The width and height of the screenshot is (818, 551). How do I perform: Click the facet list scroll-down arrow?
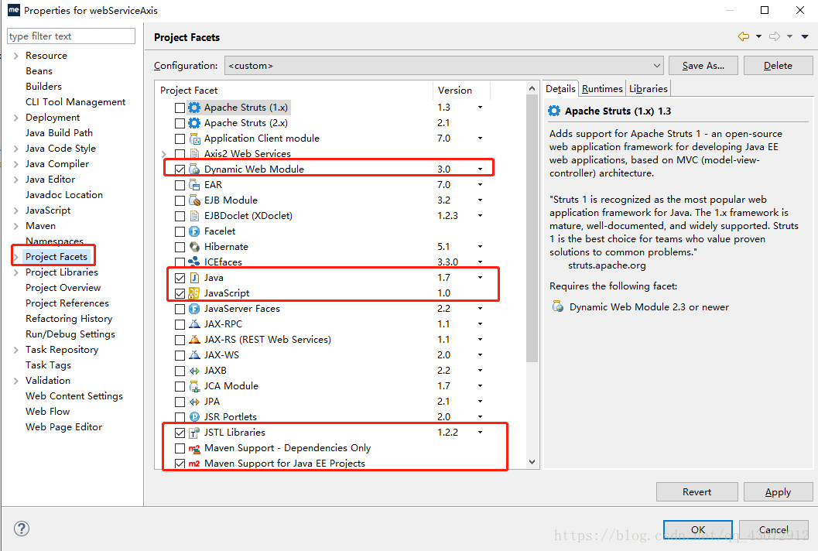532,462
